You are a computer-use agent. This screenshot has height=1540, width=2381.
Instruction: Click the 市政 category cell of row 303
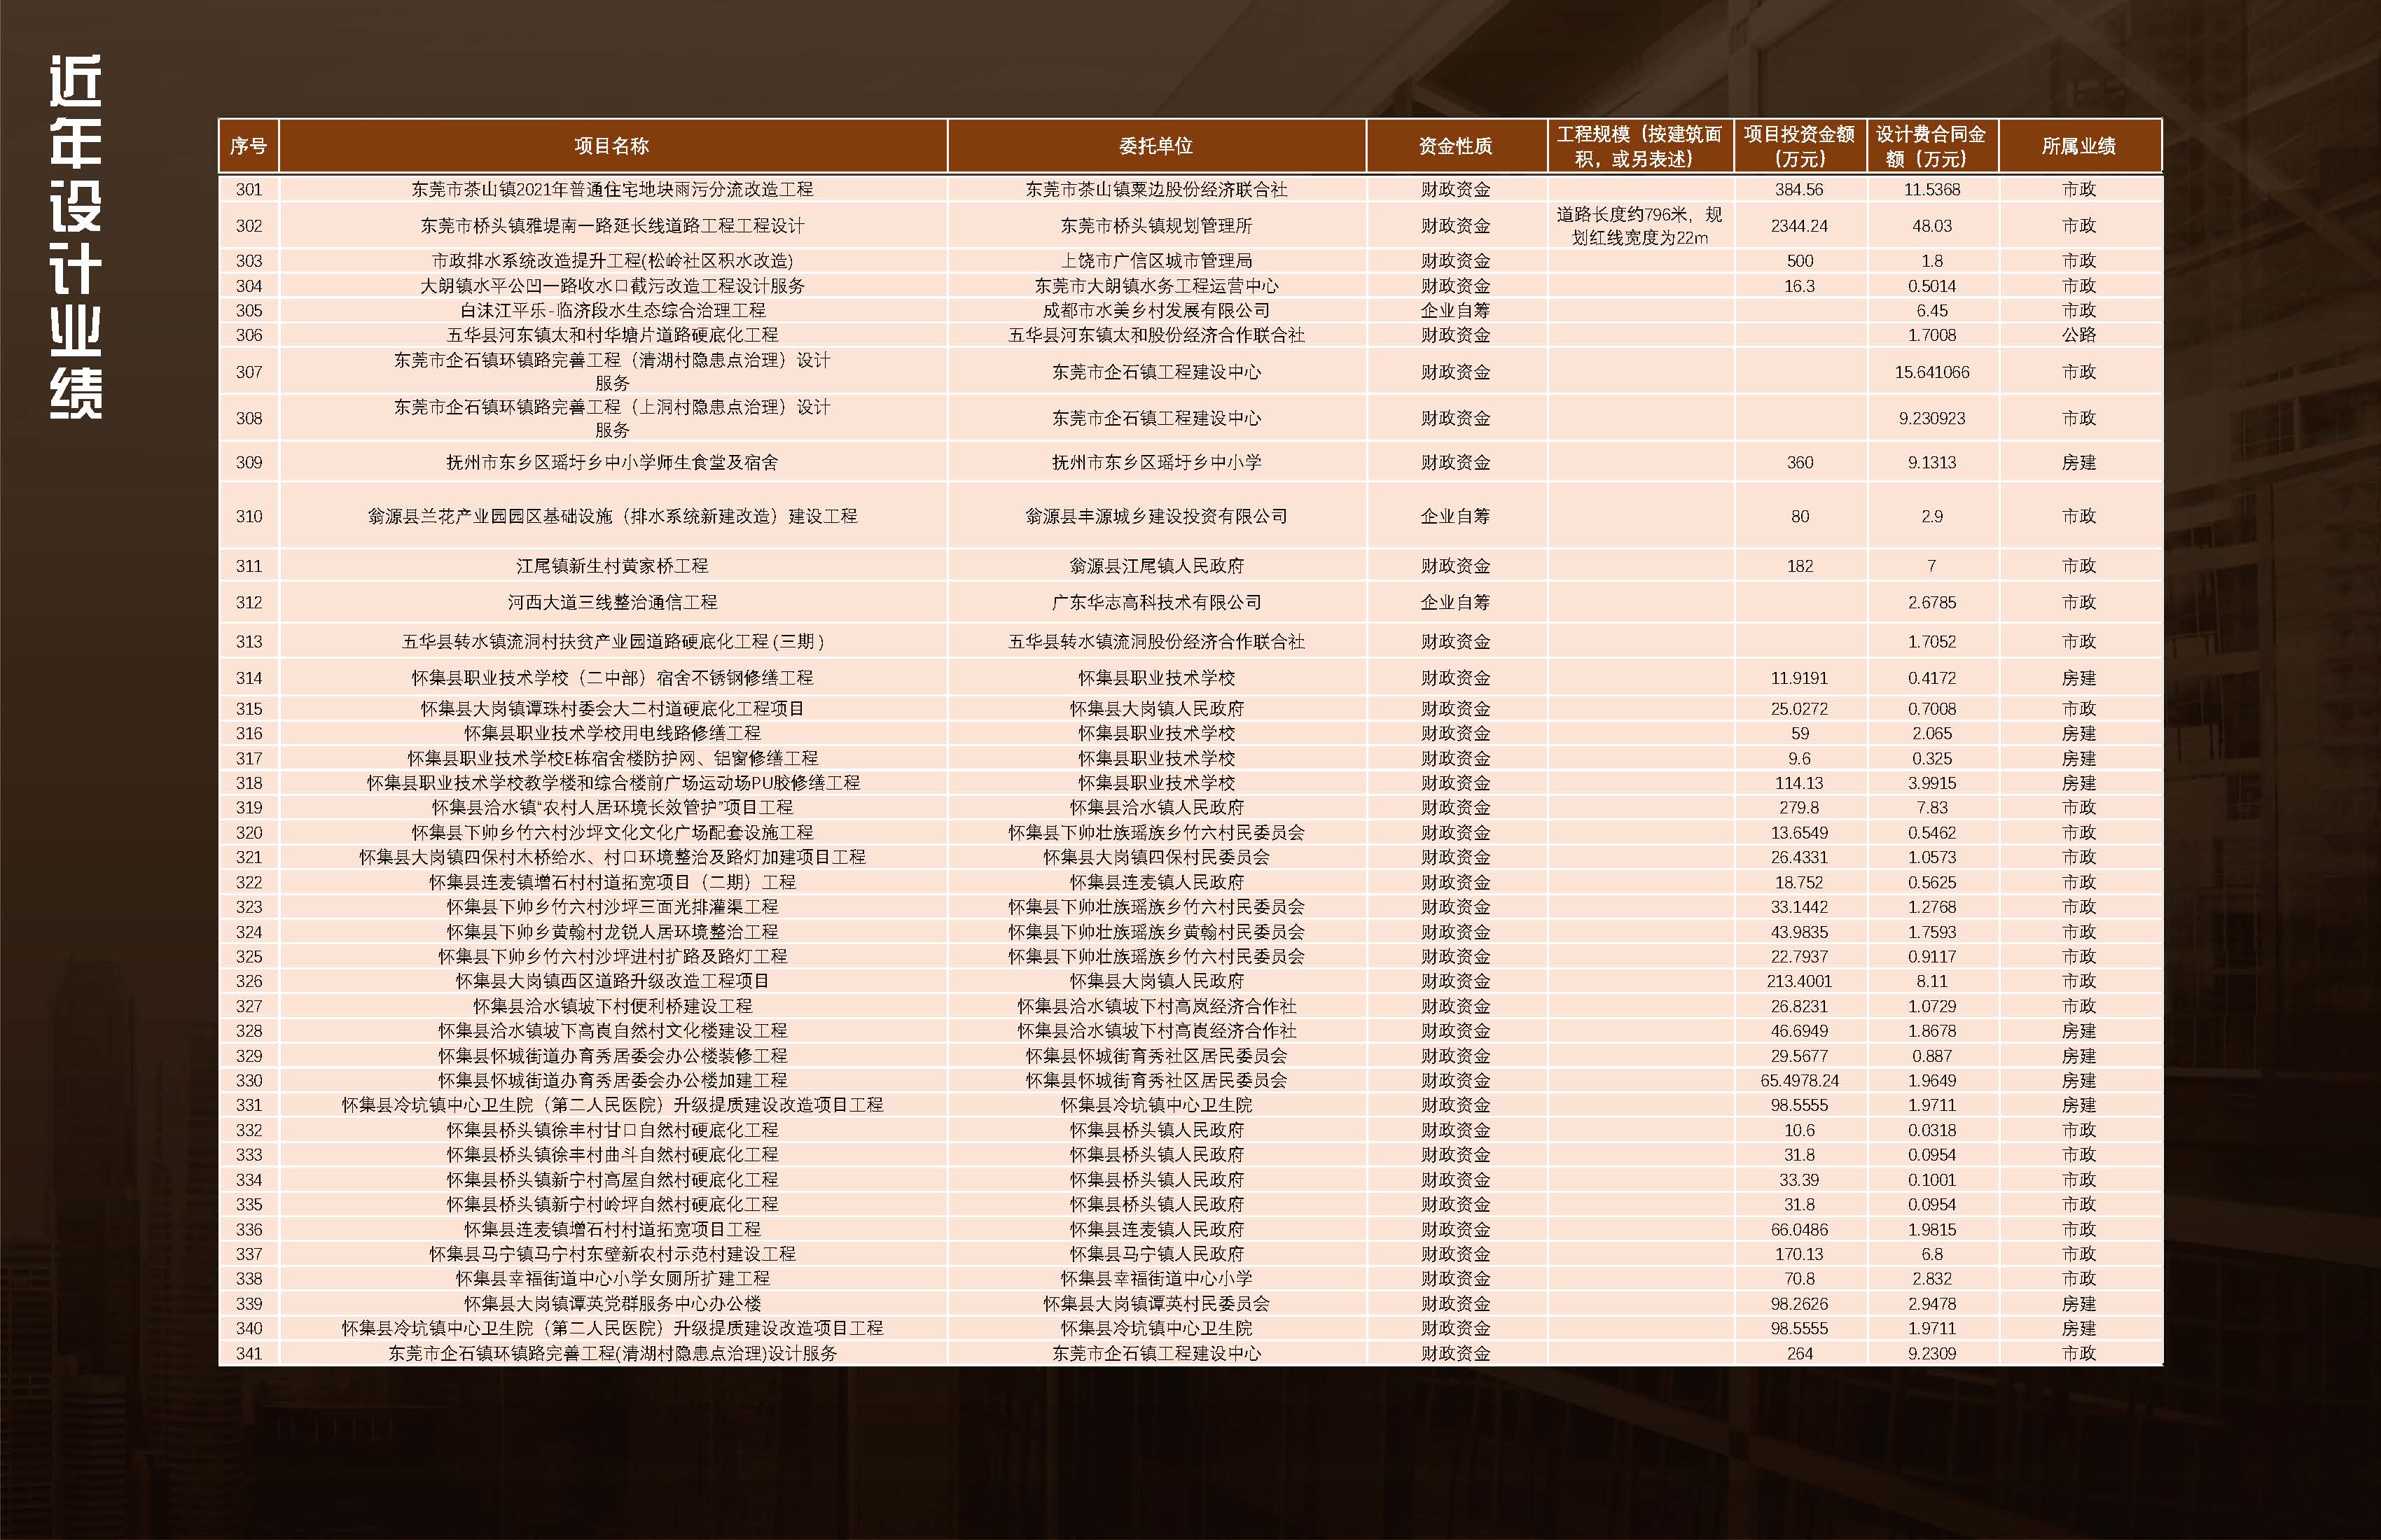pyautogui.click(x=2080, y=260)
